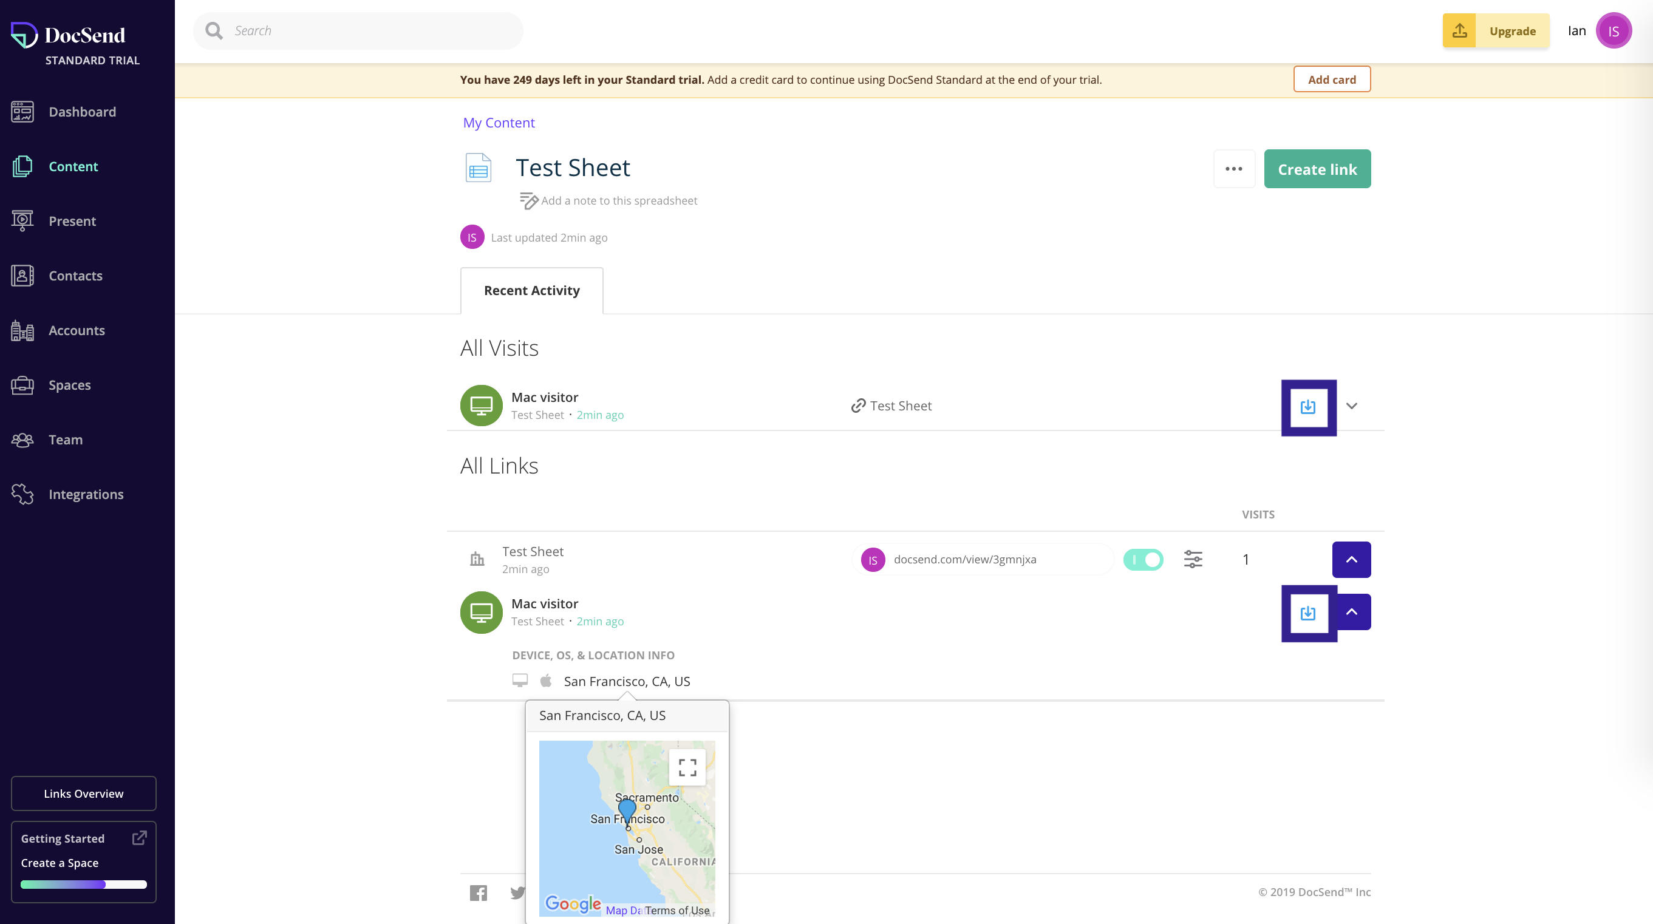Click Mac visitor monitor icon under All Visits

point(482,406)
